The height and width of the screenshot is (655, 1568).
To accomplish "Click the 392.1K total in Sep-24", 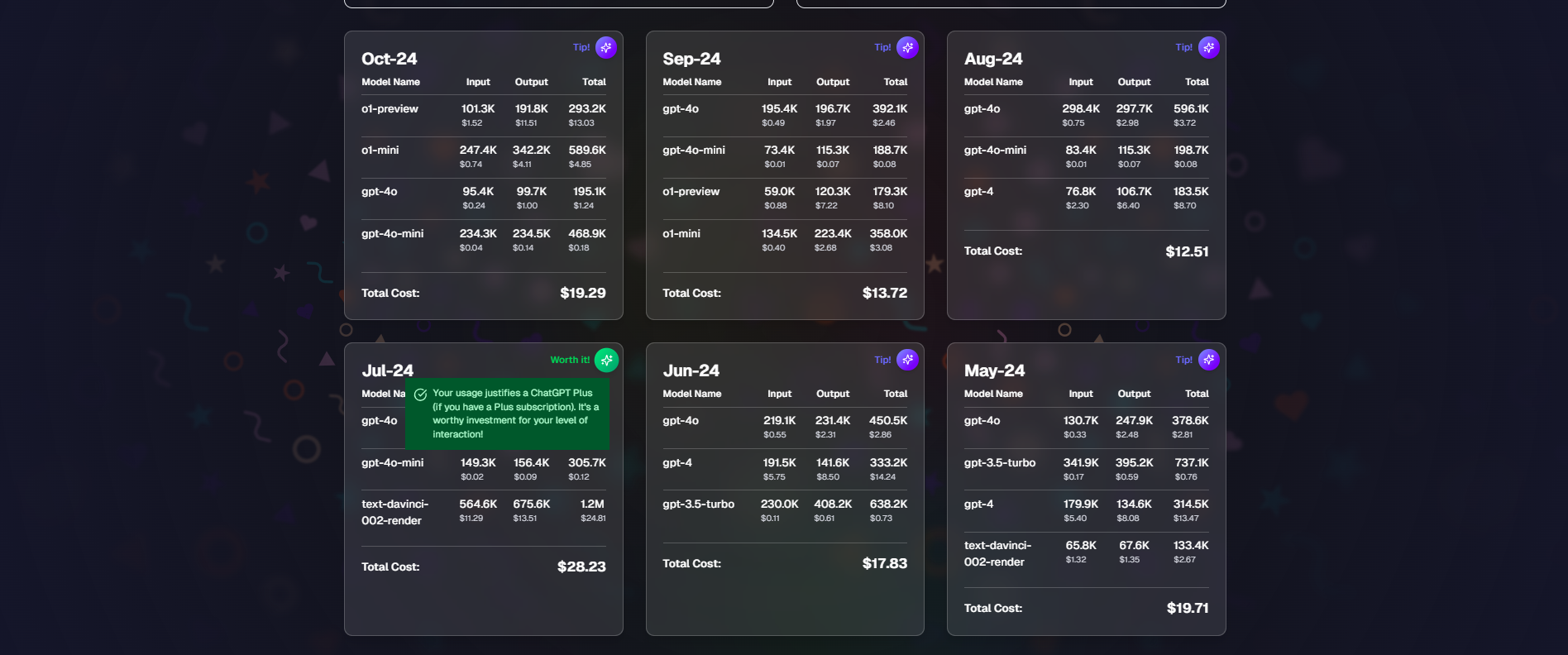I will (890, 109).
